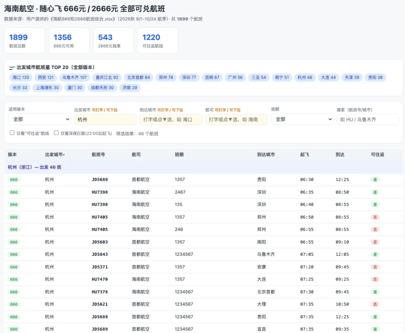Image resolution: width=405 pixels, height=333 pixels.
Task: Click the 到达城市 combo input field
Action: point(171,120)
